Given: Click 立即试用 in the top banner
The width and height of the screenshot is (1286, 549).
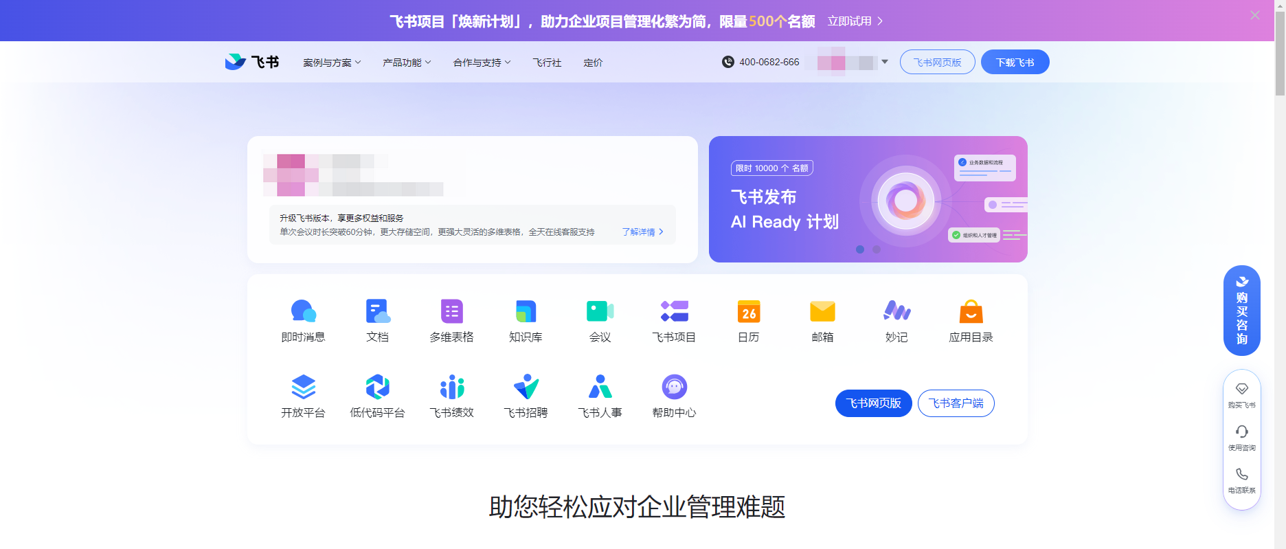Looking at the screenshot, I should click(855, 21).
